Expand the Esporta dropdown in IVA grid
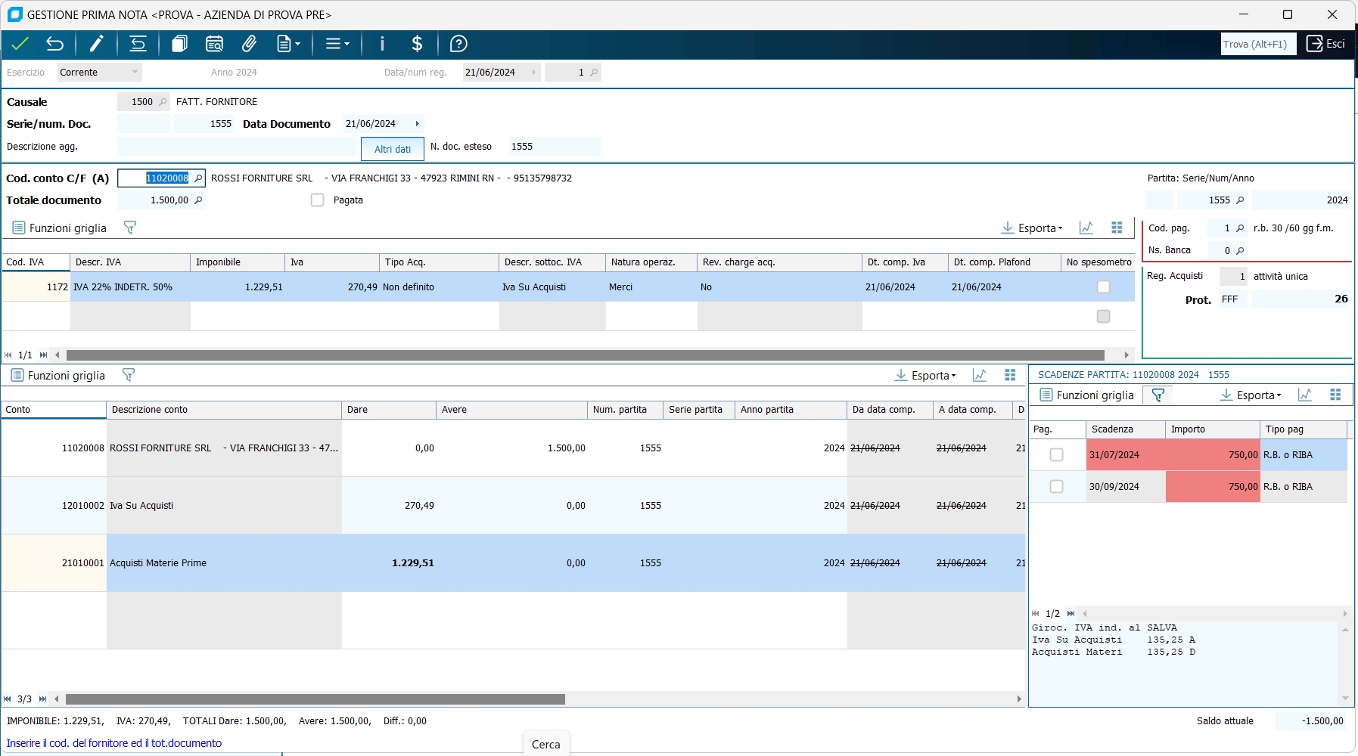Viewport: 1358px width, 756px height. tap(1033, 228)
